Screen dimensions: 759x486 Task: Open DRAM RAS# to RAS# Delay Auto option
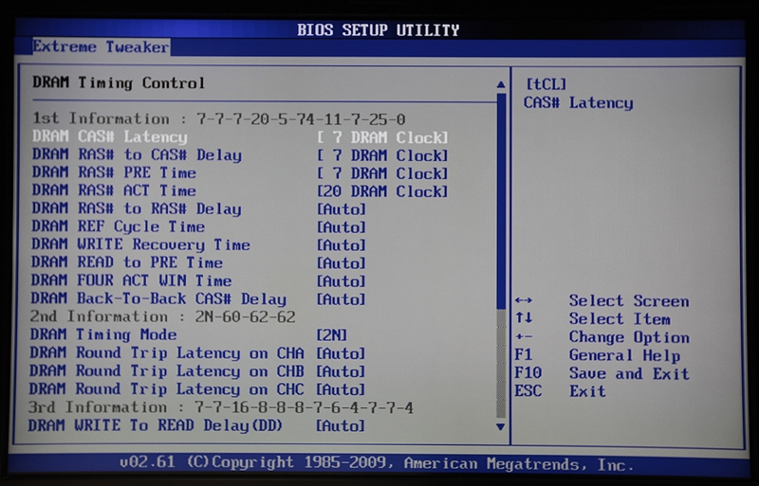(342, 209)
